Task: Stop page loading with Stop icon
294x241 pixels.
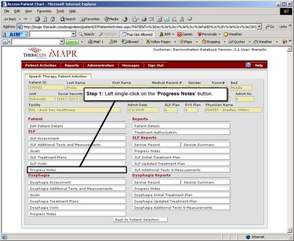Action: [37, 19]
